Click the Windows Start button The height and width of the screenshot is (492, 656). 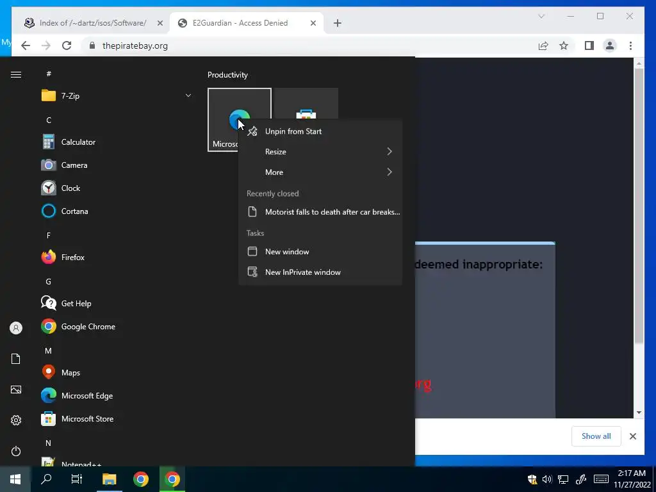click(x=15, y=479)
